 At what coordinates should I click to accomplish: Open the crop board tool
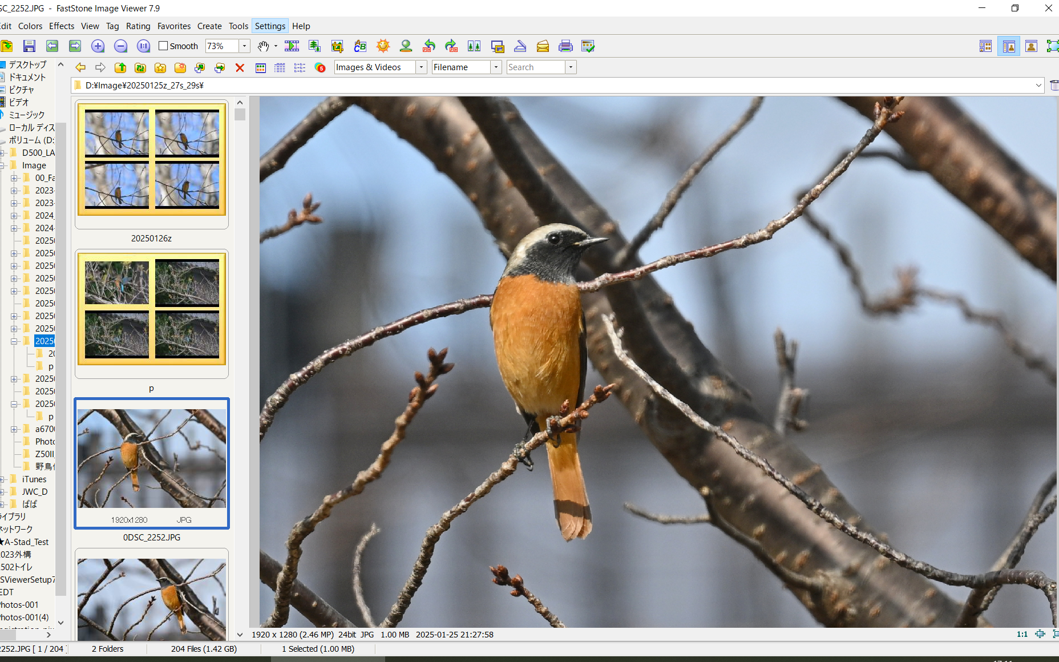coord(337,46)
